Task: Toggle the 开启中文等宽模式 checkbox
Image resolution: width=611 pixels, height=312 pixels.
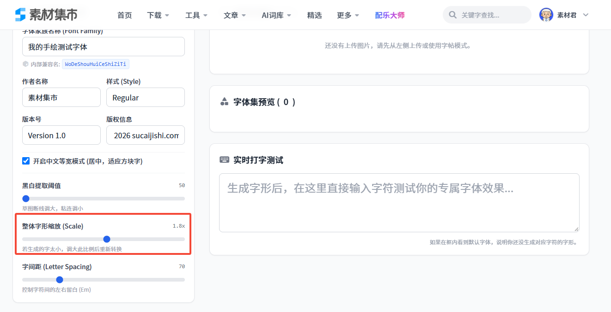Action: (x=26, y=161)
